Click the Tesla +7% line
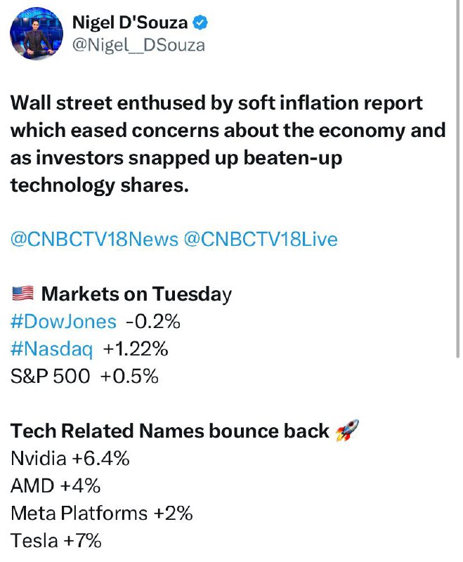463x562 pixels. pyautogui.click(x=56, y=540)
